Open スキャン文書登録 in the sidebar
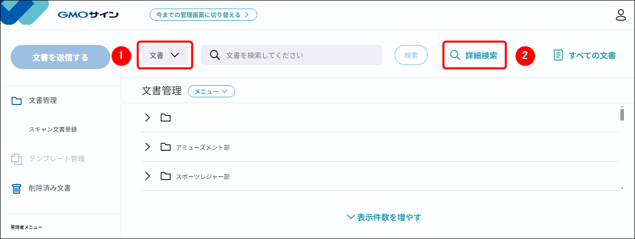635x239 pixels. (53, 130)
